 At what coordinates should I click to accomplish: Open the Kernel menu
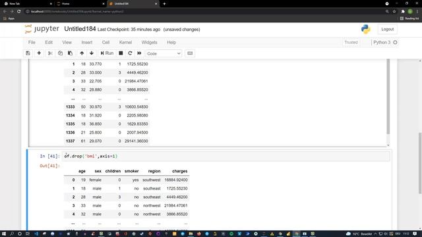(125, 42)
